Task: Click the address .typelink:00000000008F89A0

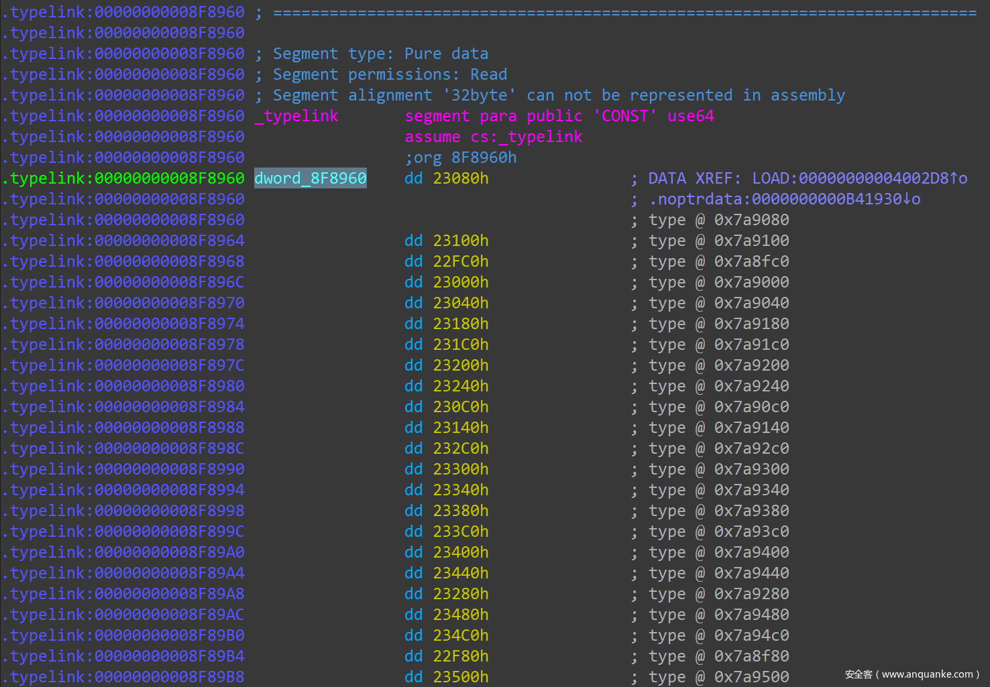Action: point(124,552)
